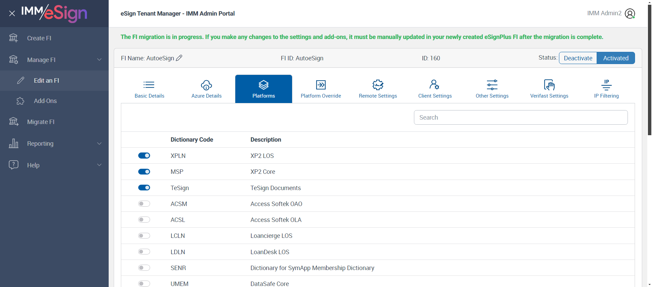Click the "Loancierge LOS" description
Viewport: 652px width, 287px height.
(x=271, y=235)
